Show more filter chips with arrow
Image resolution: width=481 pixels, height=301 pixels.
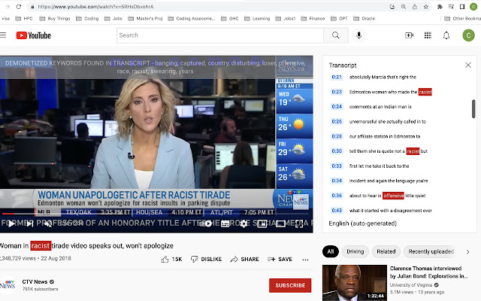pyautogui.click(x=467, y=252)
